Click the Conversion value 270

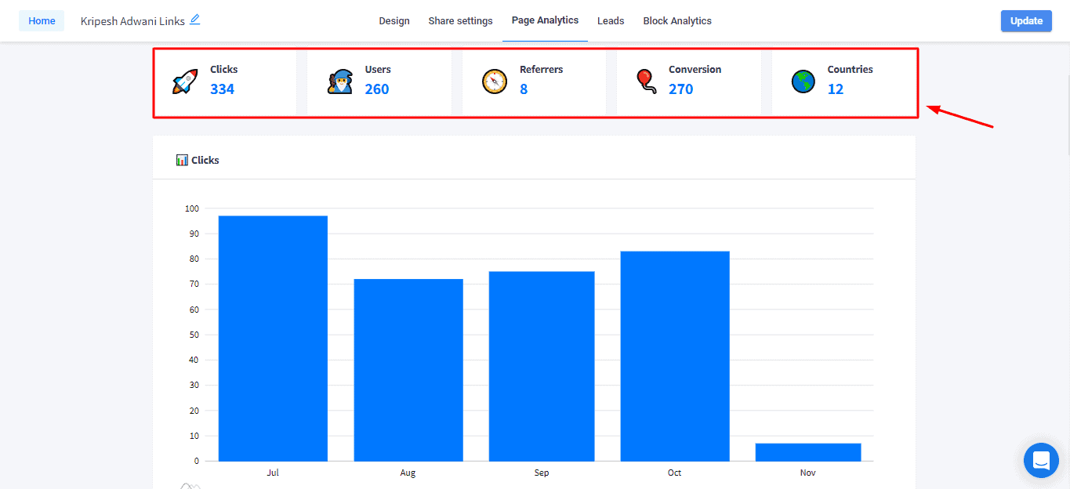pyautogui.click(x=680, y=89)
